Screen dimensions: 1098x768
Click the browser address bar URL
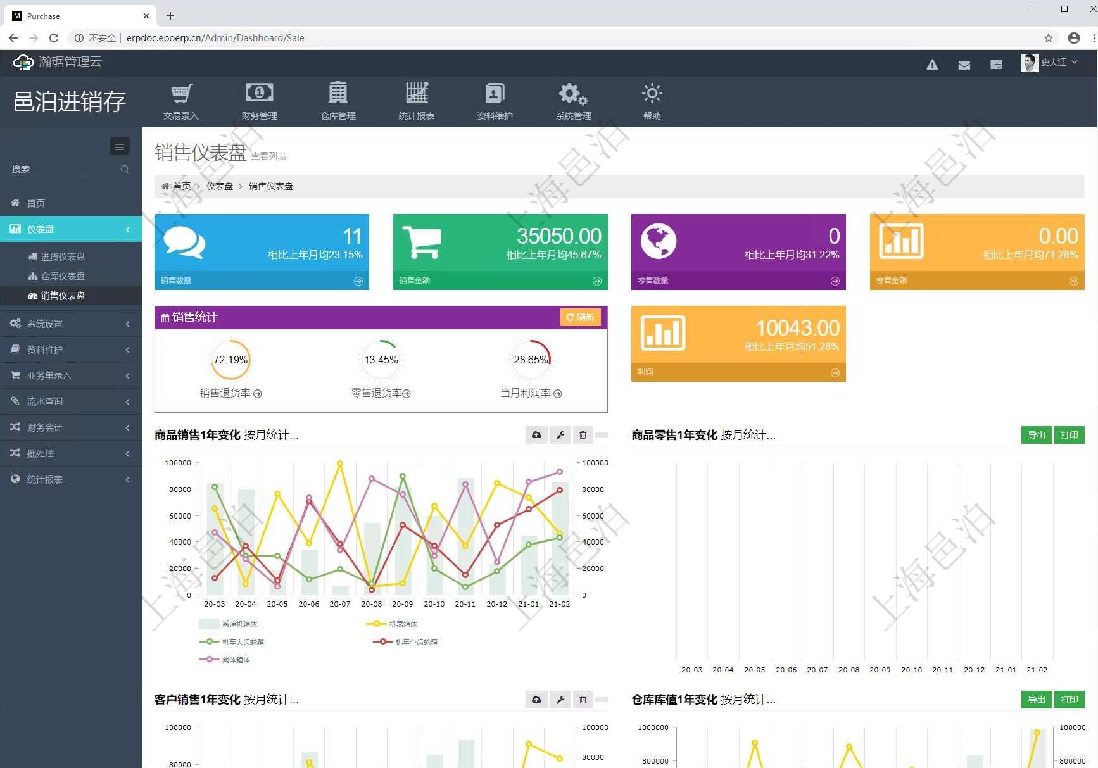tap(215, 38)
